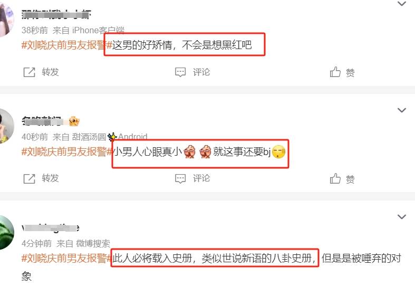Click repost icon on first post
The image size is (415, 286).
29,72
